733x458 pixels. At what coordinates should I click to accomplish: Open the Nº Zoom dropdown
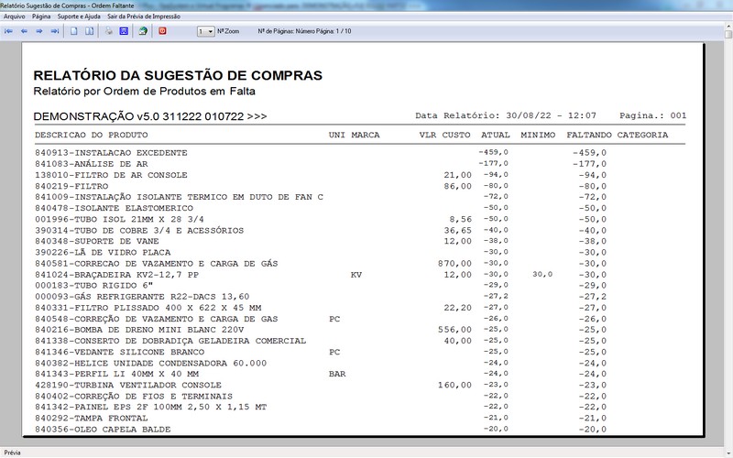[x=205, y=31]
